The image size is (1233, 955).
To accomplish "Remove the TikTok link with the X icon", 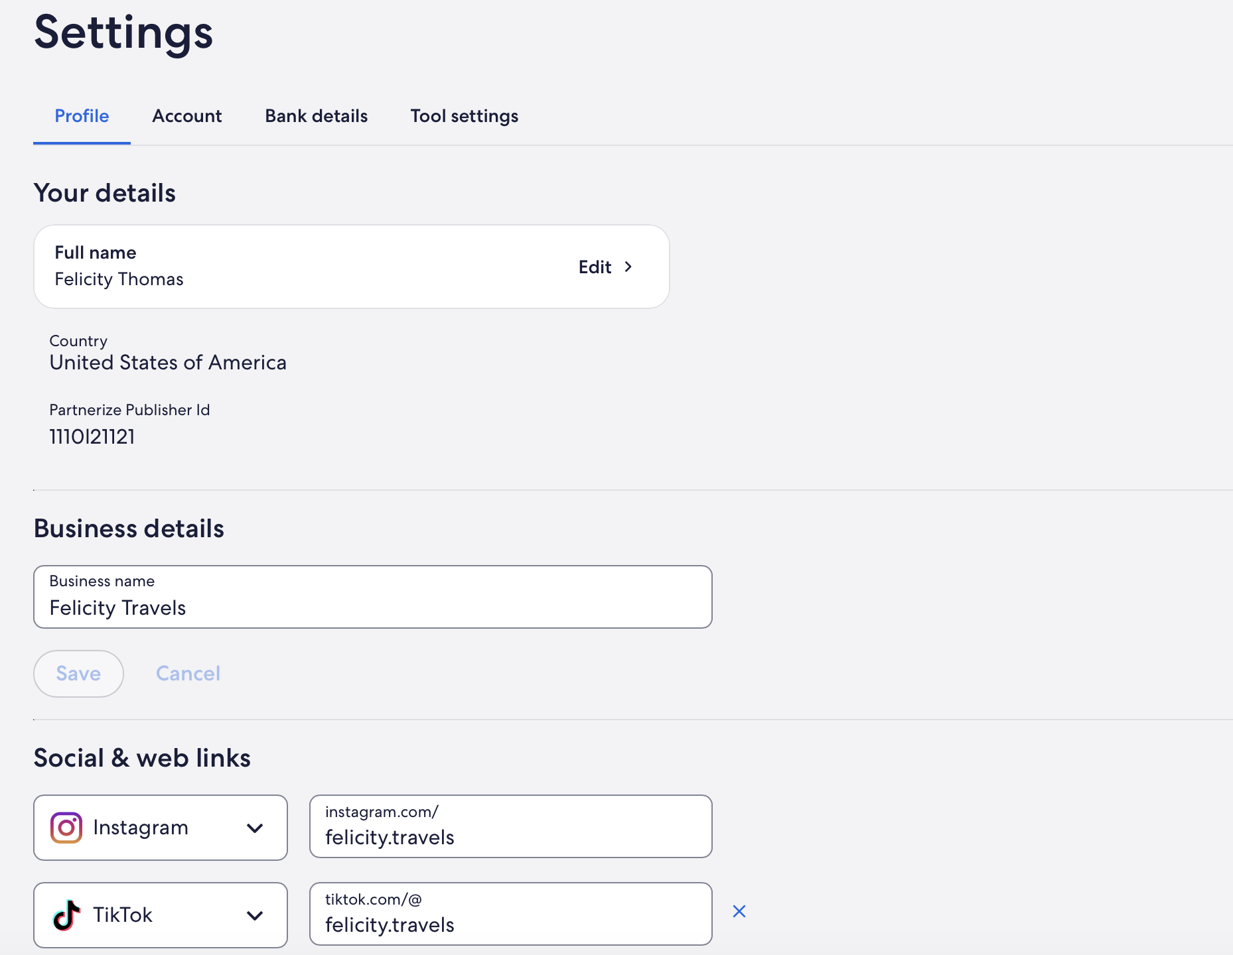I will click(x=739, y=911).
